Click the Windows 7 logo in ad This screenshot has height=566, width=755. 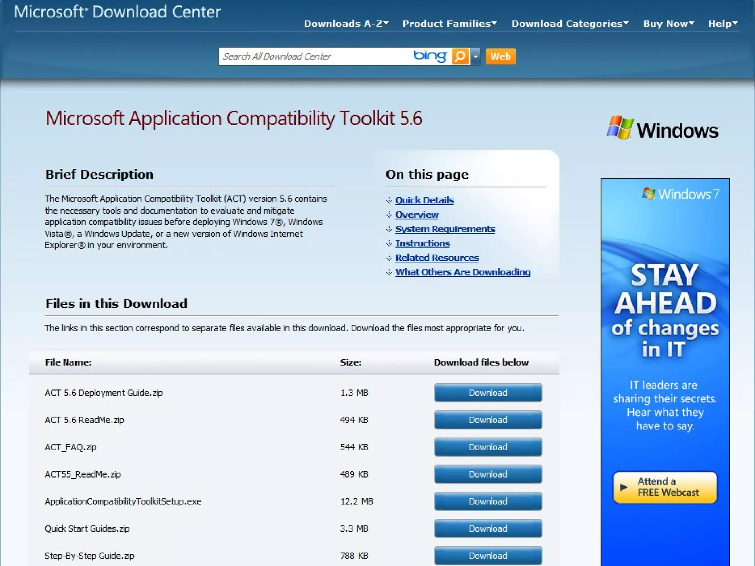click(681, 194)
